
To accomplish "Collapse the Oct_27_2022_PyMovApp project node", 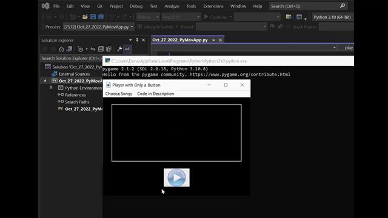I will point(45,81).
